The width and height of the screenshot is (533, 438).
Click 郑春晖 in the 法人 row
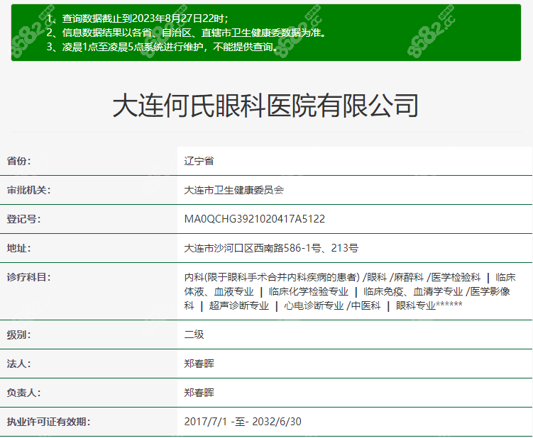199,364
